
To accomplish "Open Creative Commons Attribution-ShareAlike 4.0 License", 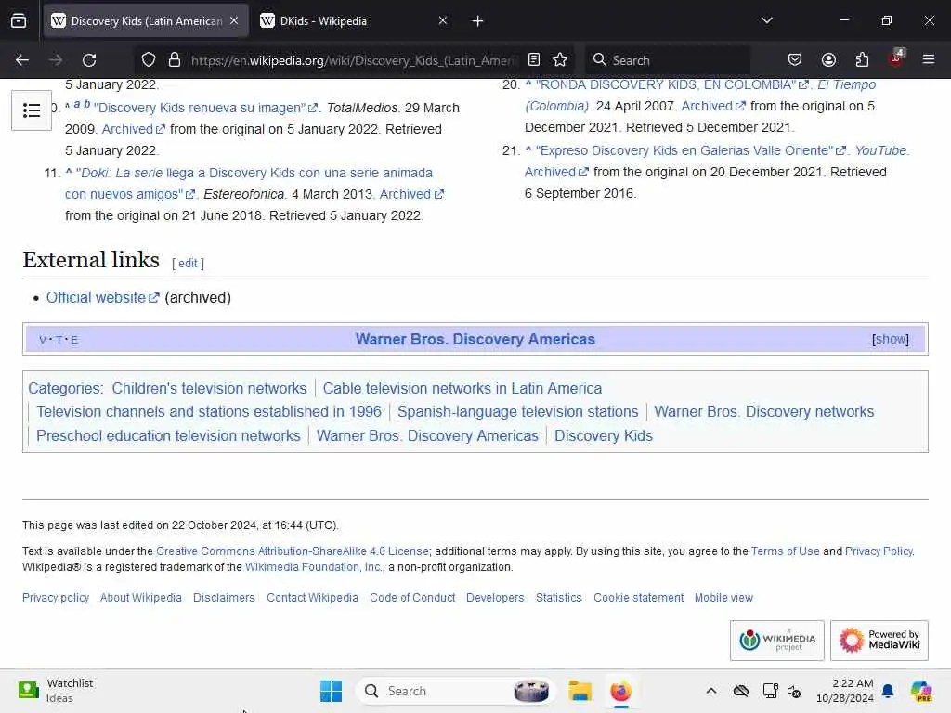I will [x=293, y=551].
